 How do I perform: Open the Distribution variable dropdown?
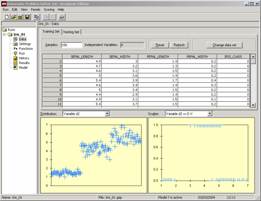(106, 114)
